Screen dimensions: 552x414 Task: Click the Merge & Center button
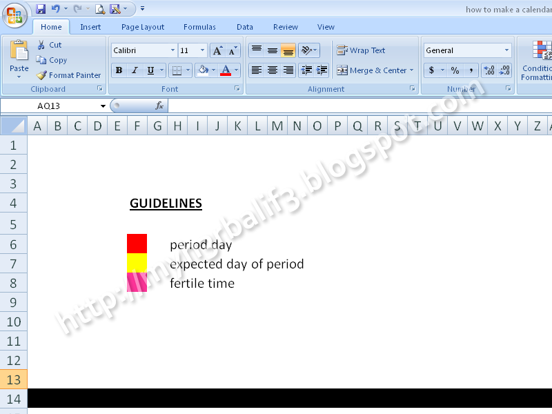point(371,70)
